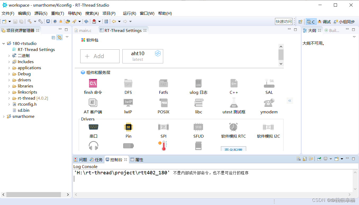
Task: Click the SFUD driver icon
Action: [198, 127]
